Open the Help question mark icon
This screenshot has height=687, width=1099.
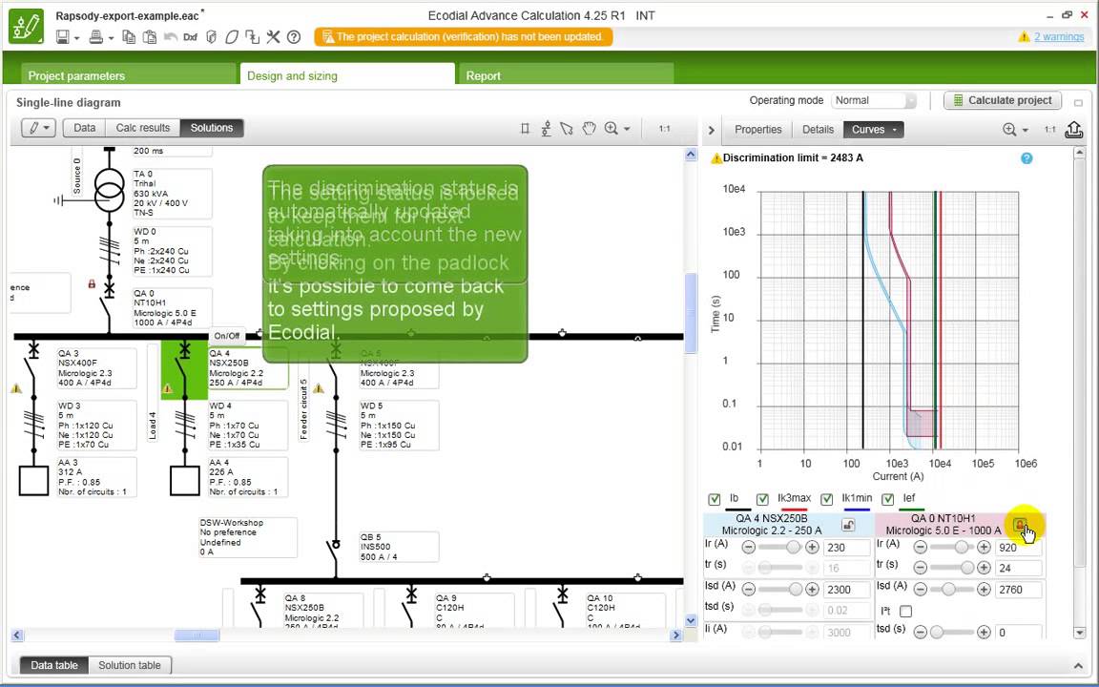click(x=295, y=37)
